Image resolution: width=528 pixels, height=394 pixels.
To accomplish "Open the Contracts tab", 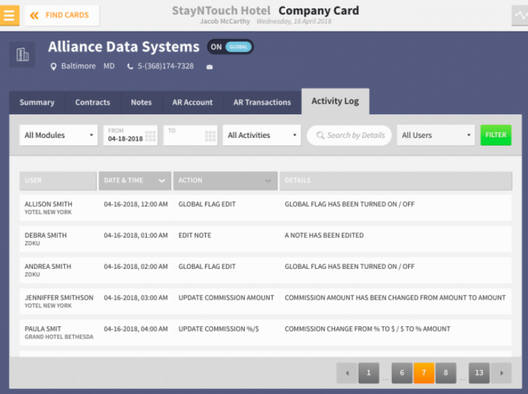I will click(92, 103).
